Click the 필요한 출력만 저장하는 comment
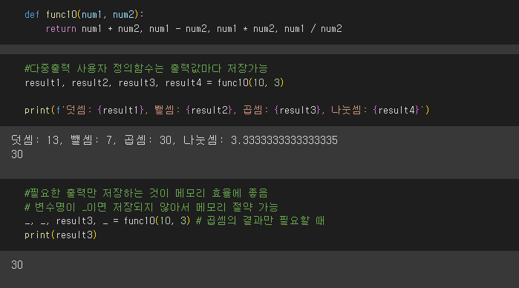 pyautogui.click(x=146, y=193)
